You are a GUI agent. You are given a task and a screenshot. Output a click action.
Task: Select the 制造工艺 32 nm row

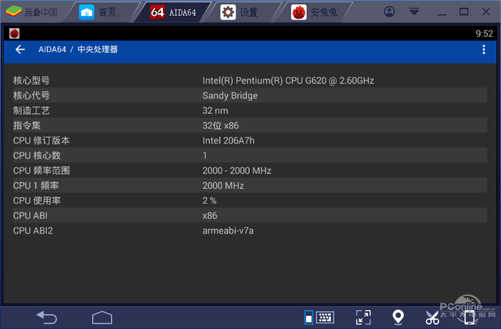(x=250, y=110)
